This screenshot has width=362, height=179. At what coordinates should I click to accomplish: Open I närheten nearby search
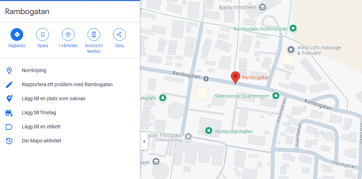(68, 34)
